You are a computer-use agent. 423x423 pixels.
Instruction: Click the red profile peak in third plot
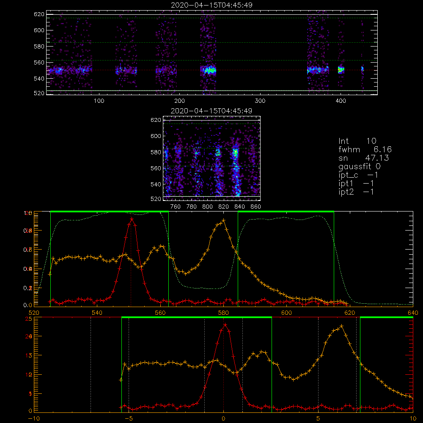tap(132, 219)
